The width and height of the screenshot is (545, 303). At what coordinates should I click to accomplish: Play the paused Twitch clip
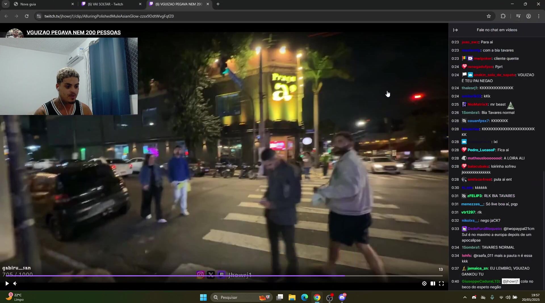[x=7, y=283]
